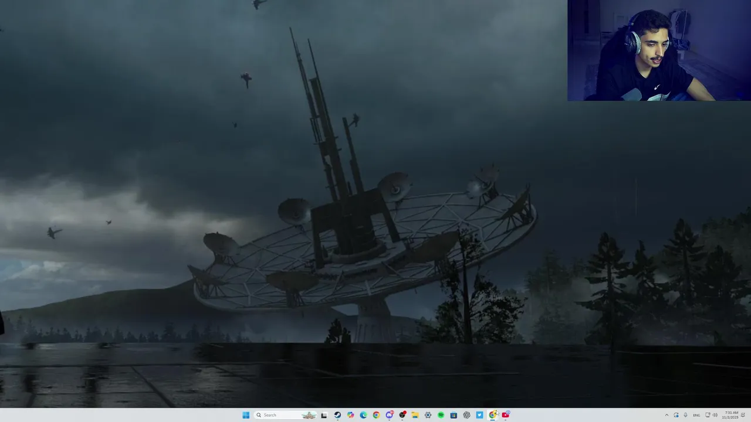
Task: Launch ChatGPT from the taskbar
Action: point(466,415)
